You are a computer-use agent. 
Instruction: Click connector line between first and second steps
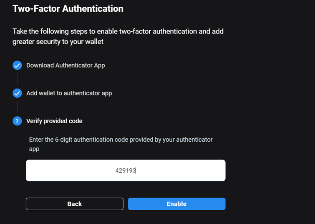18,79
